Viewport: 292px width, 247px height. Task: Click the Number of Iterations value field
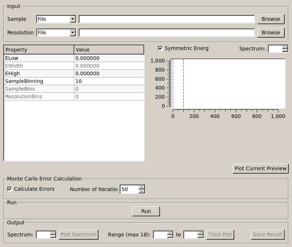click(129, 189)
